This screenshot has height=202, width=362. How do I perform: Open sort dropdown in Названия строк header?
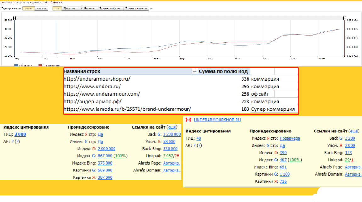pyautogui.click(x=195, y=71)
